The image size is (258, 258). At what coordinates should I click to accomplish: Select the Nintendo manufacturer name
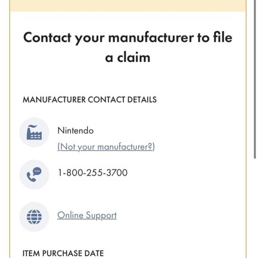[75, 130]
